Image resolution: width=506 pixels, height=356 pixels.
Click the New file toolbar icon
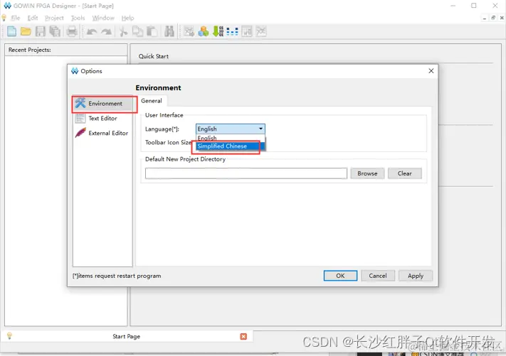point(11,31)
